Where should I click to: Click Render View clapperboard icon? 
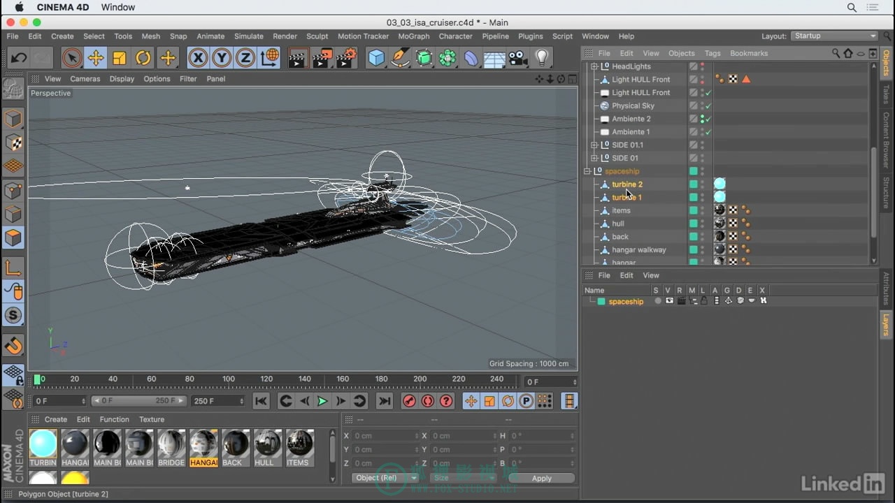[x=298, y=58]
